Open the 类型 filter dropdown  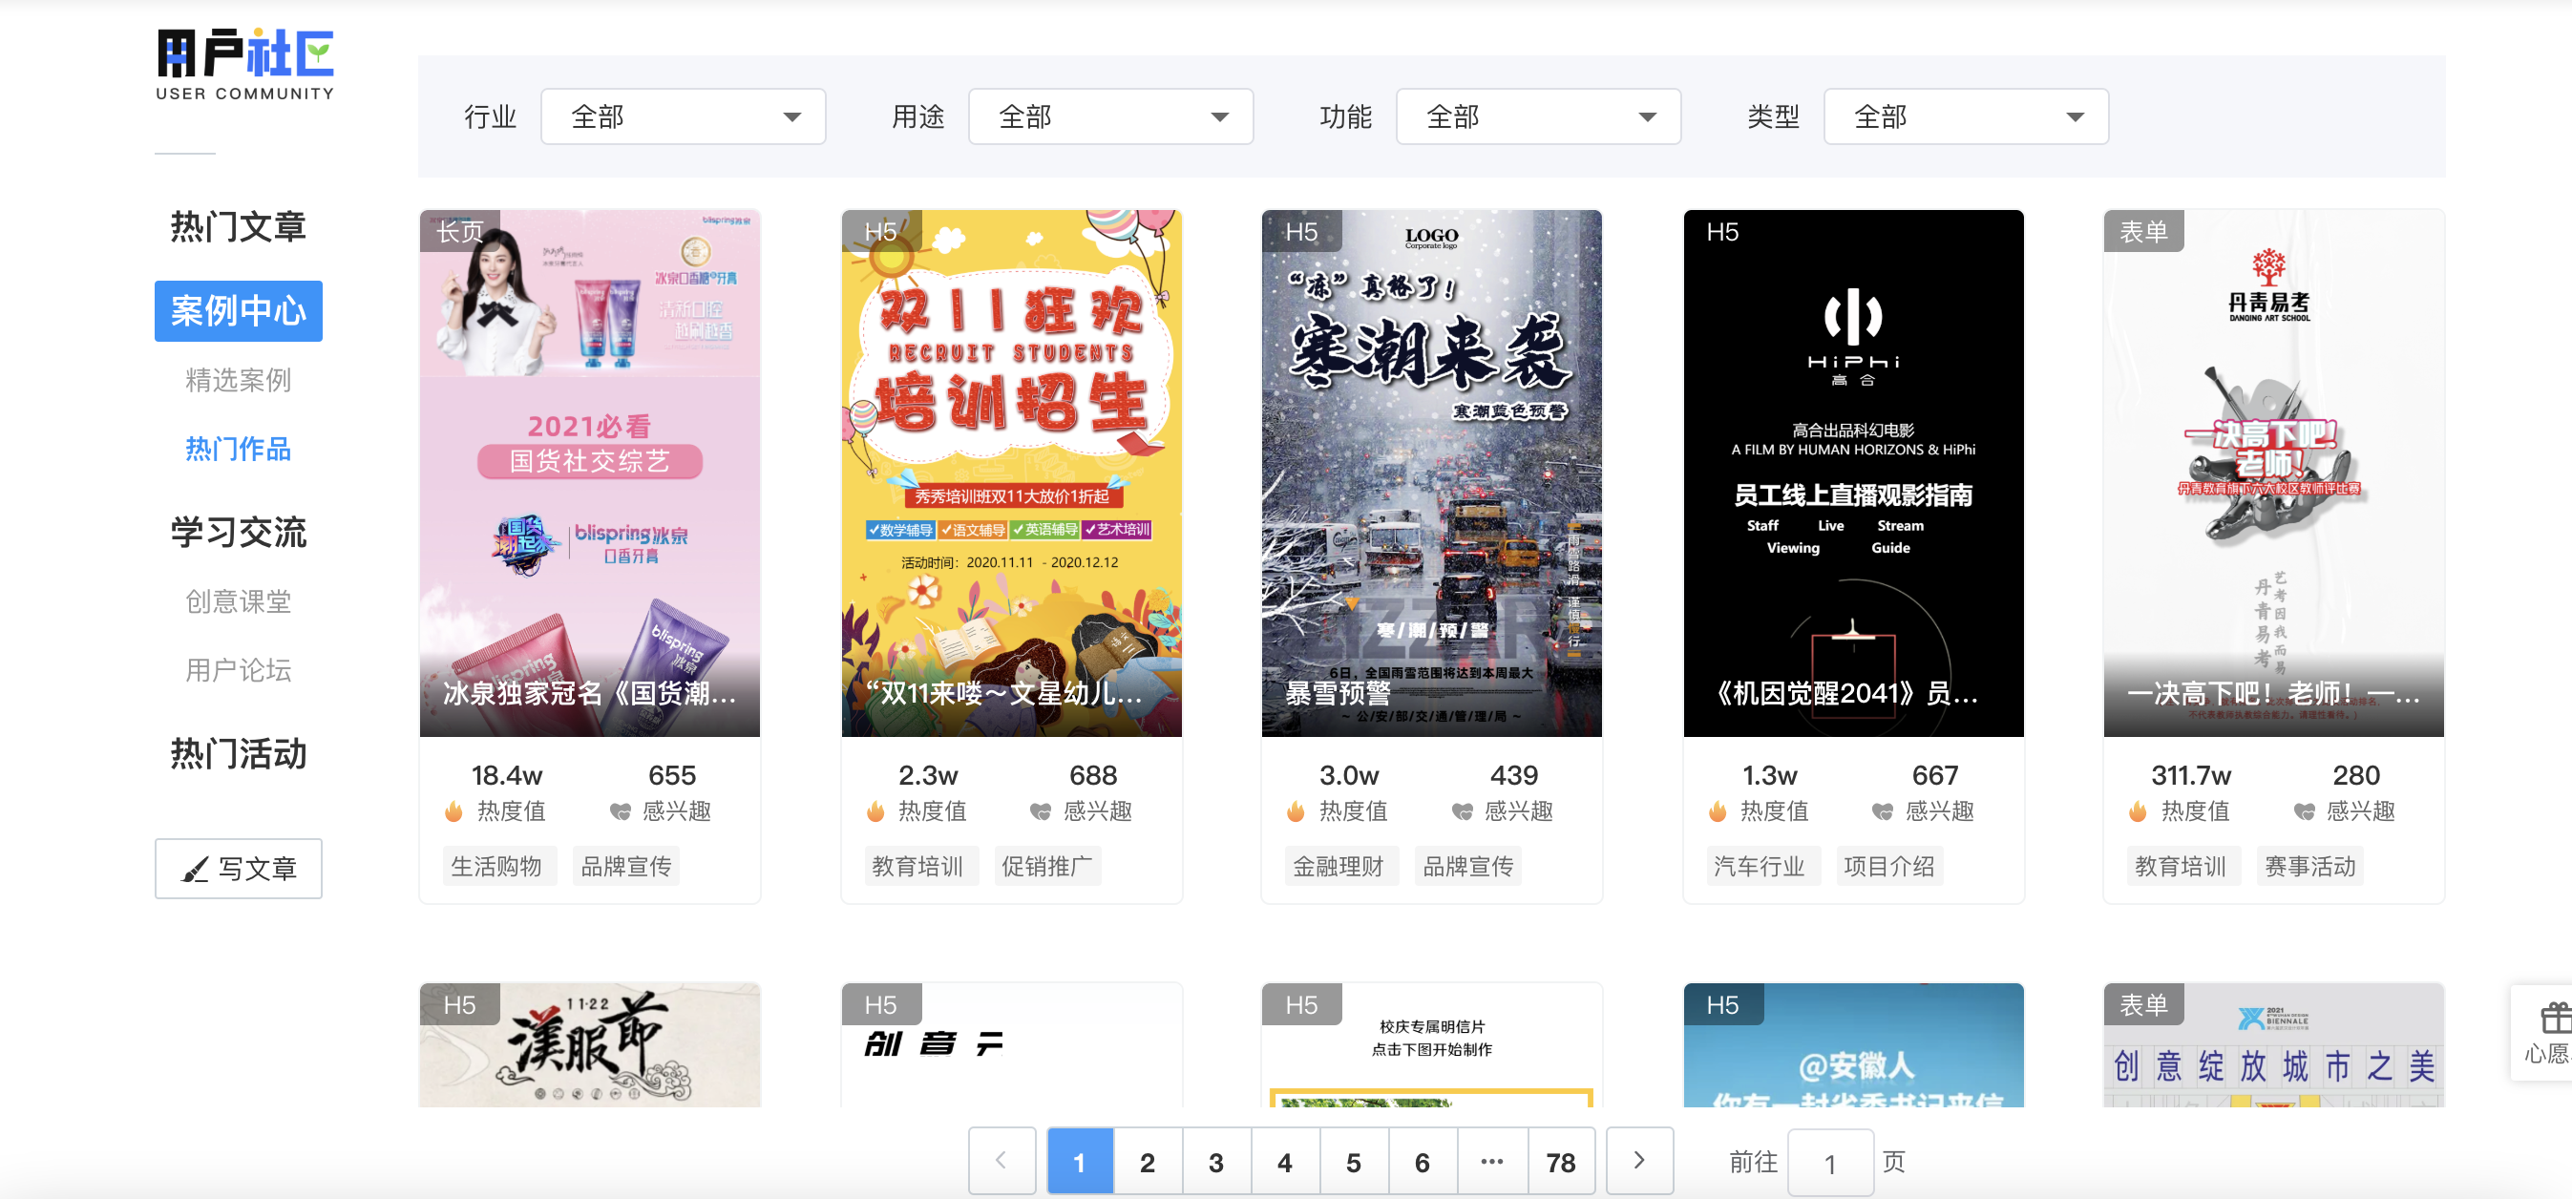1964,116
